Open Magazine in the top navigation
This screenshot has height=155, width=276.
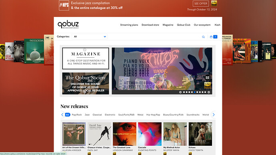click(x=168, y=25)
